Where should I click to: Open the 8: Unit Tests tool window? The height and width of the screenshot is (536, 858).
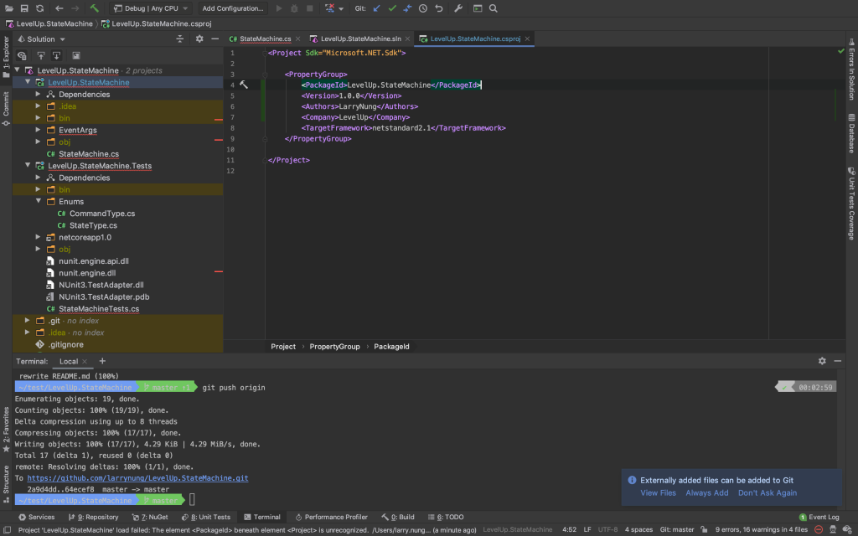(x=206, y=517)
